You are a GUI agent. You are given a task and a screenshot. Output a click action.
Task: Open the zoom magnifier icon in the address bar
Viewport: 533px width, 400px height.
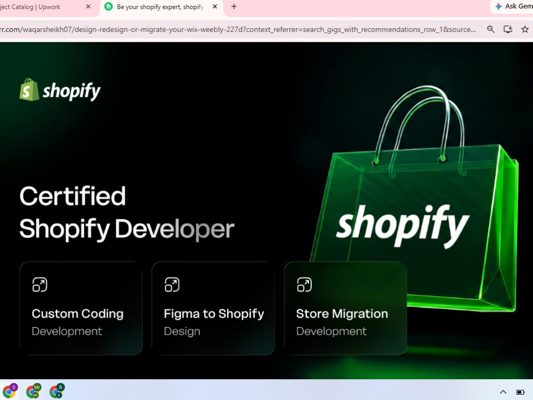click(490, 29)
